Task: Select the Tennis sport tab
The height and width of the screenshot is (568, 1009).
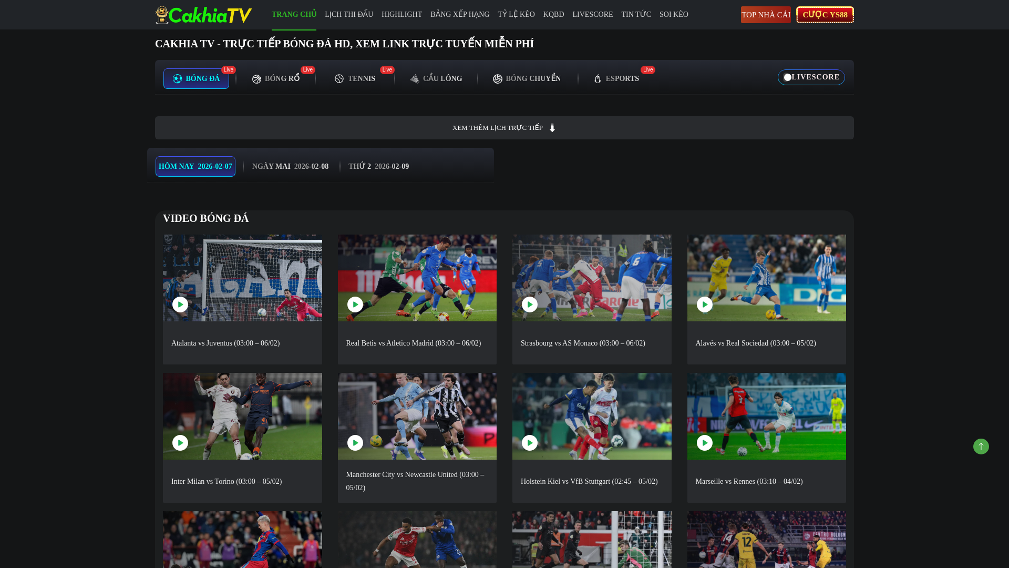Action: 355,78
